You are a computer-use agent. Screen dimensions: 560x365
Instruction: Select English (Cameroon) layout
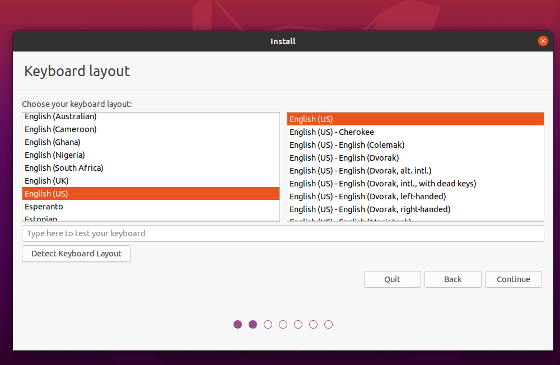click(151, 129)
